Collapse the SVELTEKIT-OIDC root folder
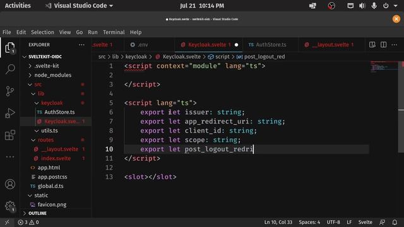 pos(25,57)
